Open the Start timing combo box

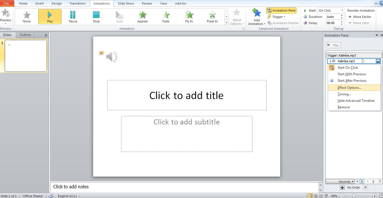[331, 11]
